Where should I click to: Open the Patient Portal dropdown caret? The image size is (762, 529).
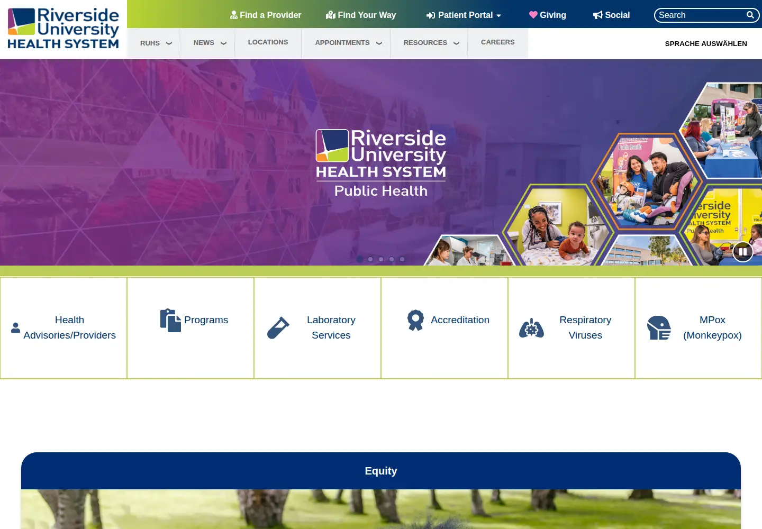tap(498, 16)
